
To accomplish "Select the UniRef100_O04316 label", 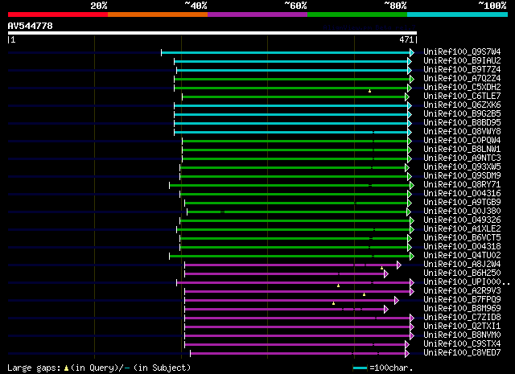I will pos(462,194).
